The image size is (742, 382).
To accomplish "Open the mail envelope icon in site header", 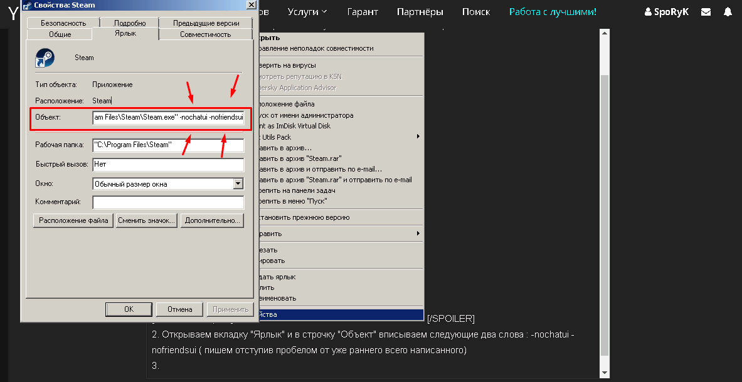I will (706, 13).
